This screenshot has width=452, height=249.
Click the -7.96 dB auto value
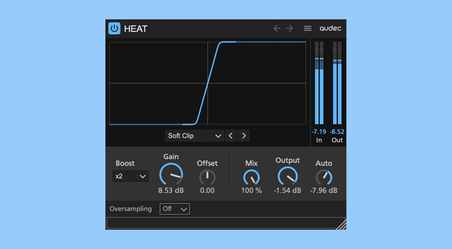tap(324, 190)
